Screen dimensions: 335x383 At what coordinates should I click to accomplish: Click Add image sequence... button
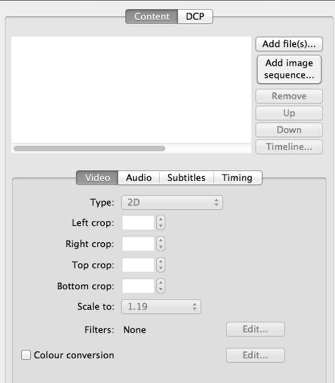coord(289,70)
